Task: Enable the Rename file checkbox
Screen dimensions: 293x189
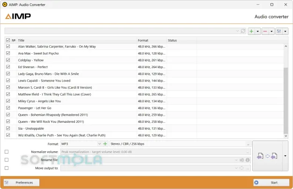Action: (x=7, y=160)
